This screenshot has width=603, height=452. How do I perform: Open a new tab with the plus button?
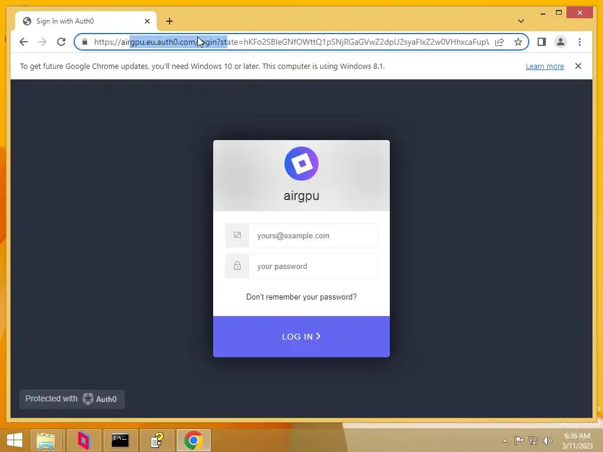point(170,21)
